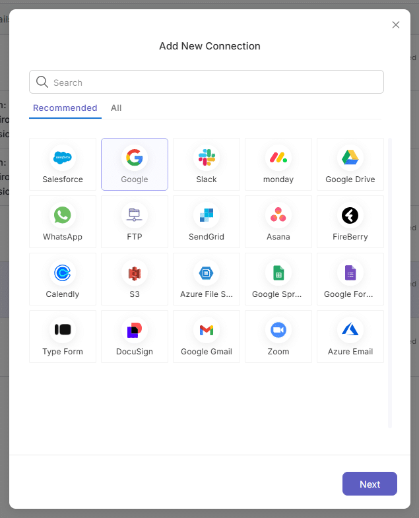The height and width of the screenshot is (518, 419).
Task: Pick the Calendly connector
Action: point(63,279)
